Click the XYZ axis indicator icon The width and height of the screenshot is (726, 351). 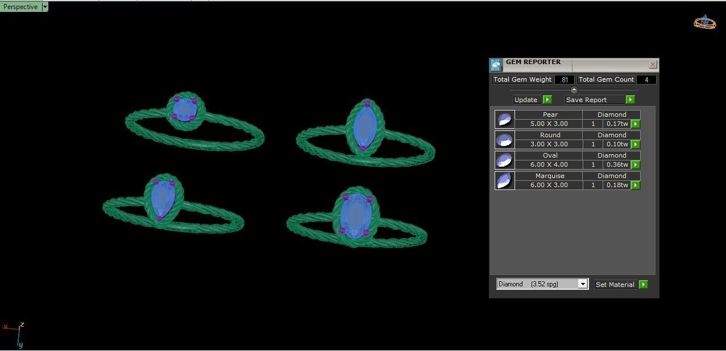pyautogui.click(x=14, y=335)
